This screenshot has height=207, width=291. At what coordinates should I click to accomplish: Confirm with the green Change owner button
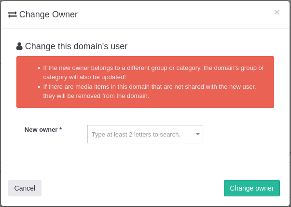pos(251,188)
